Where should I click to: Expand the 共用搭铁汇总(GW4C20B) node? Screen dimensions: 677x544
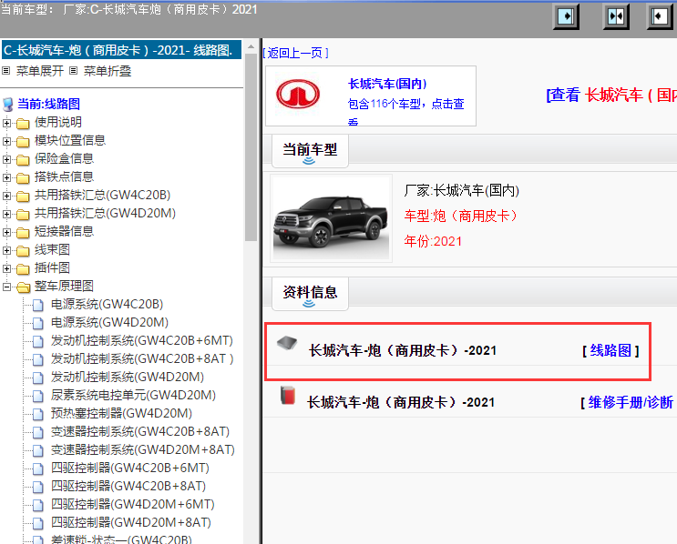6,196
